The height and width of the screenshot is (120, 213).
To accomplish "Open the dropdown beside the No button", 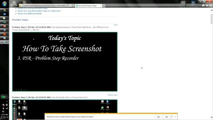I will pos(171,117).
